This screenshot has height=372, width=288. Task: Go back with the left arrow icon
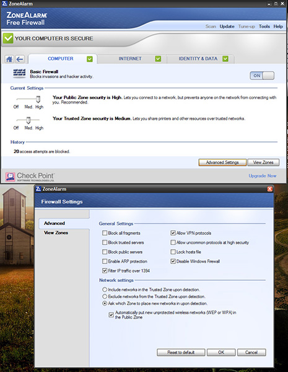(x=20, y=59)
